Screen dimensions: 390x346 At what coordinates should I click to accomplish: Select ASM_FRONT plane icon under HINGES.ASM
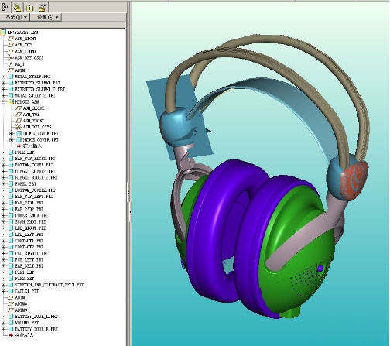click(x=19, y=121)
